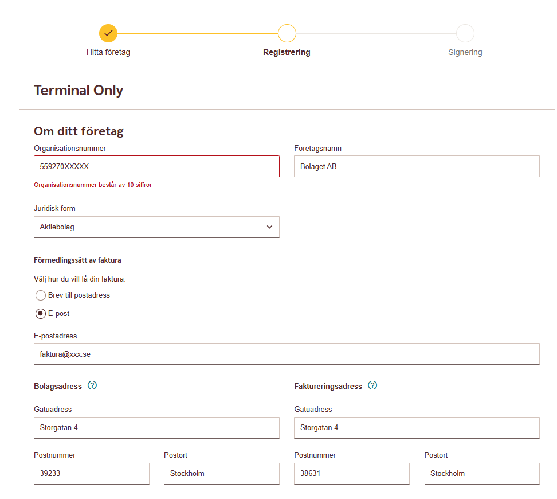Click the Hitta företag step label
The width and height of the screenshot is (557, 499).
tap(108, 52)
